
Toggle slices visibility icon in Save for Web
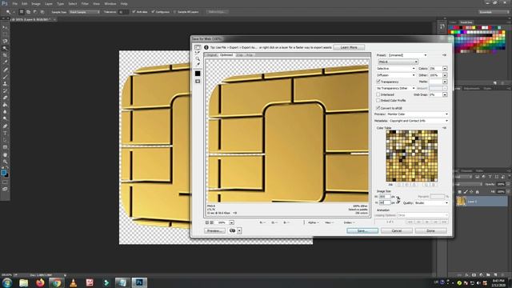coord(198,81)
